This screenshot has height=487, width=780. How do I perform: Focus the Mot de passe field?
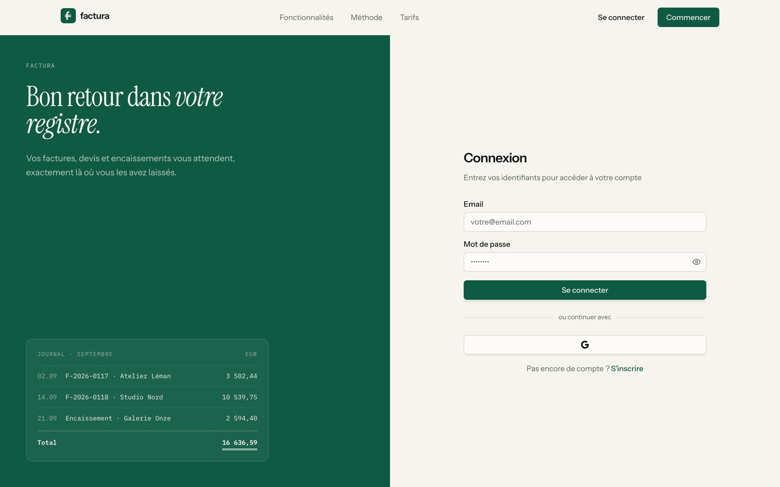pos(585,262)
